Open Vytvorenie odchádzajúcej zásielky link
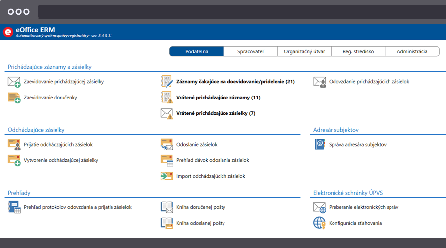The width and height of the screenshot is (446, 248). coord(61,160)
